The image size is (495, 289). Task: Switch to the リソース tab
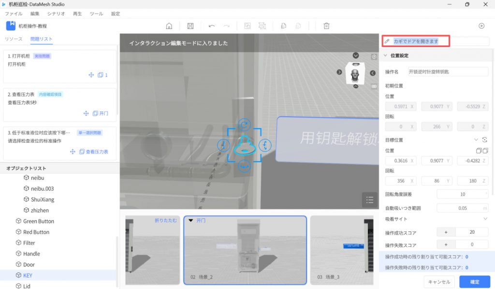pos(14,39)
